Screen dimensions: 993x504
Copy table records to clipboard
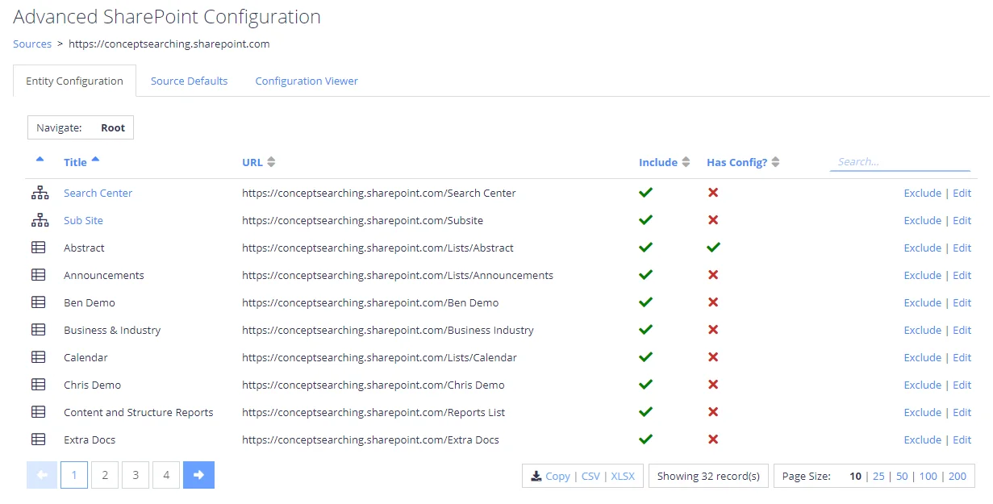click(557, 477)
